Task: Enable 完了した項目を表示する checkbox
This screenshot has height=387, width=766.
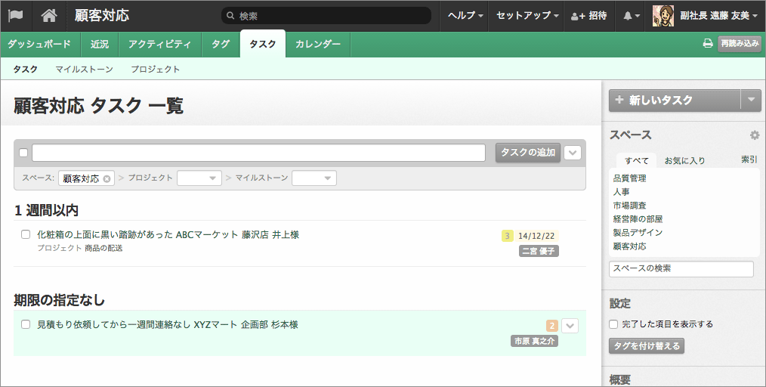Action: (x=613, y=324)
